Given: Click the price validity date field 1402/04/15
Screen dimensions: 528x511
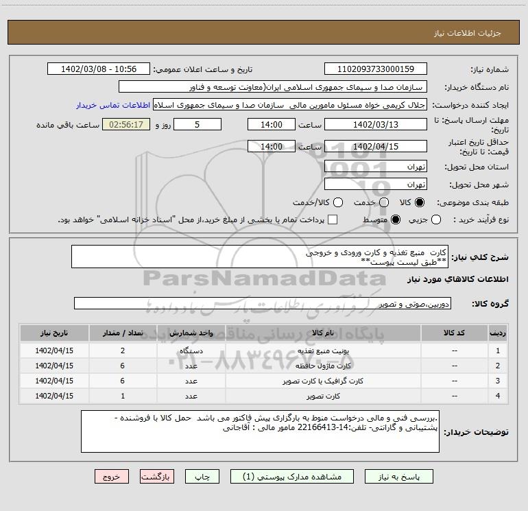Looking at the screenshot, I should coord(376,146).
